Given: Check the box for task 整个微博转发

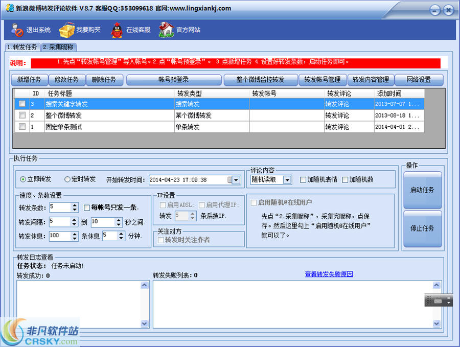Looking at the screenshot, I should (x=22, y=115).
